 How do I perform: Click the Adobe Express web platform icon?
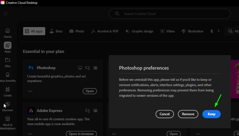coord(95,111)
